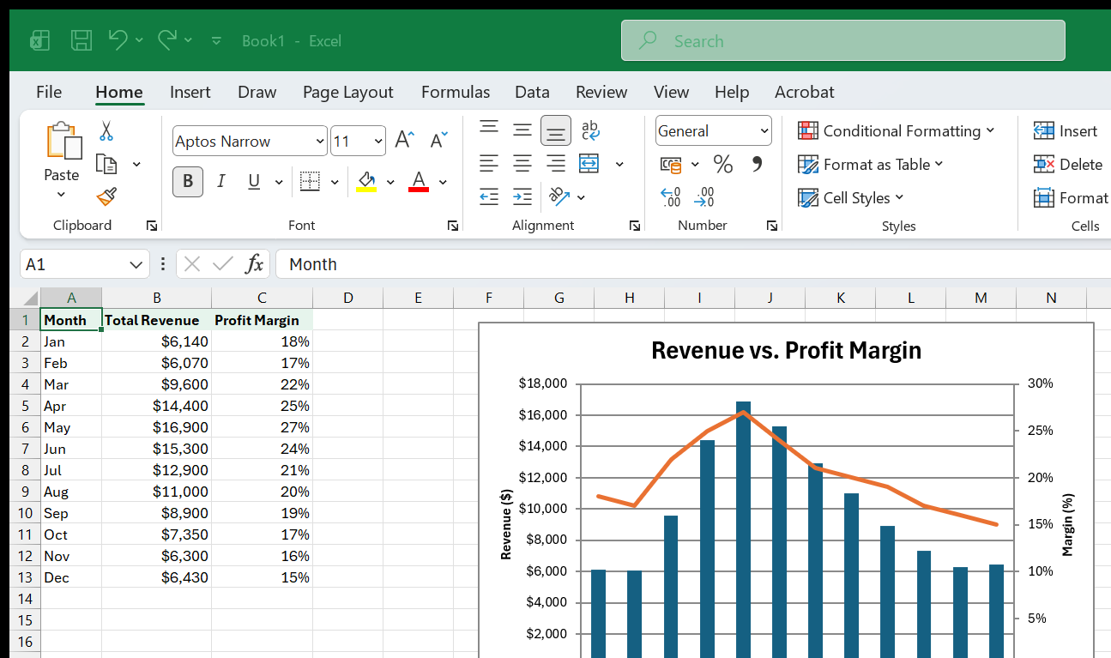1111x658 pixels.
Task: Apply Percent Style
Action: coord(723,164)
